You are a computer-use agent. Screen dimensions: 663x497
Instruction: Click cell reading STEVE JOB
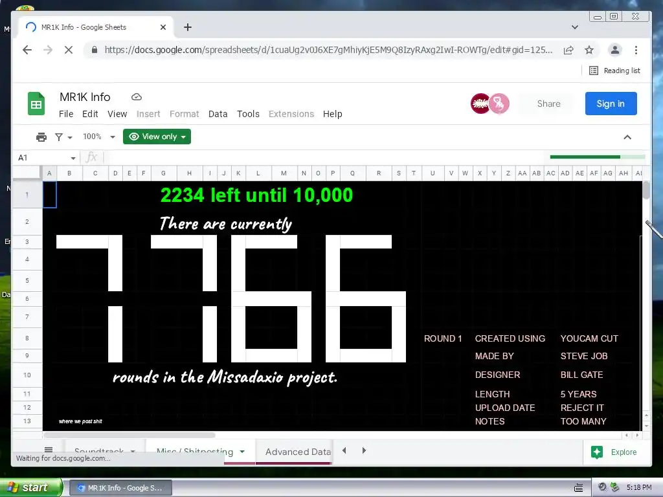(x=584, y=357)
